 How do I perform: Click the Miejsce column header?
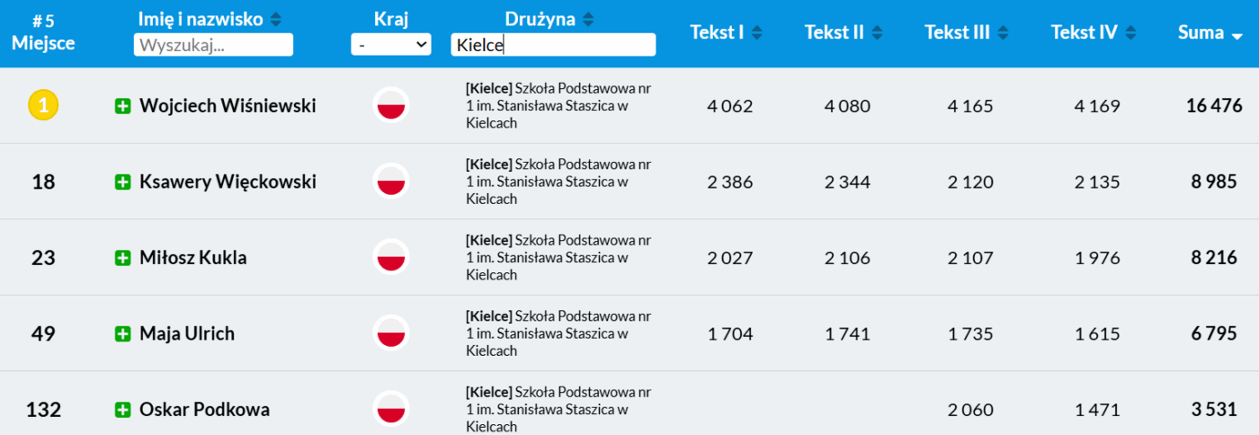(x=43, y=33)
